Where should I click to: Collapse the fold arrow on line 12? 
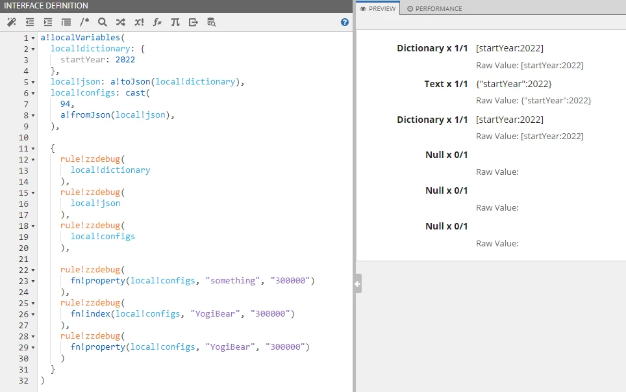tap(33, 160)
